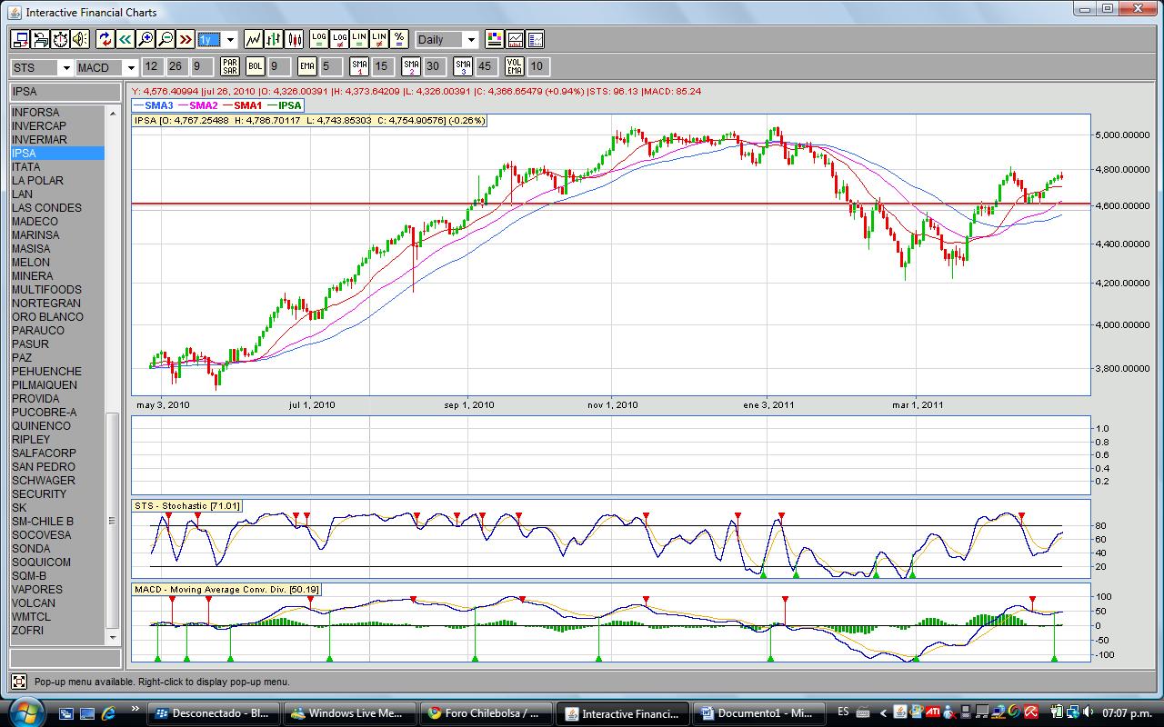Image resolution: width=1164 pixels, height=727 pixels.
Task: Select INFORSA in the stock list
Action: [57, 113]
